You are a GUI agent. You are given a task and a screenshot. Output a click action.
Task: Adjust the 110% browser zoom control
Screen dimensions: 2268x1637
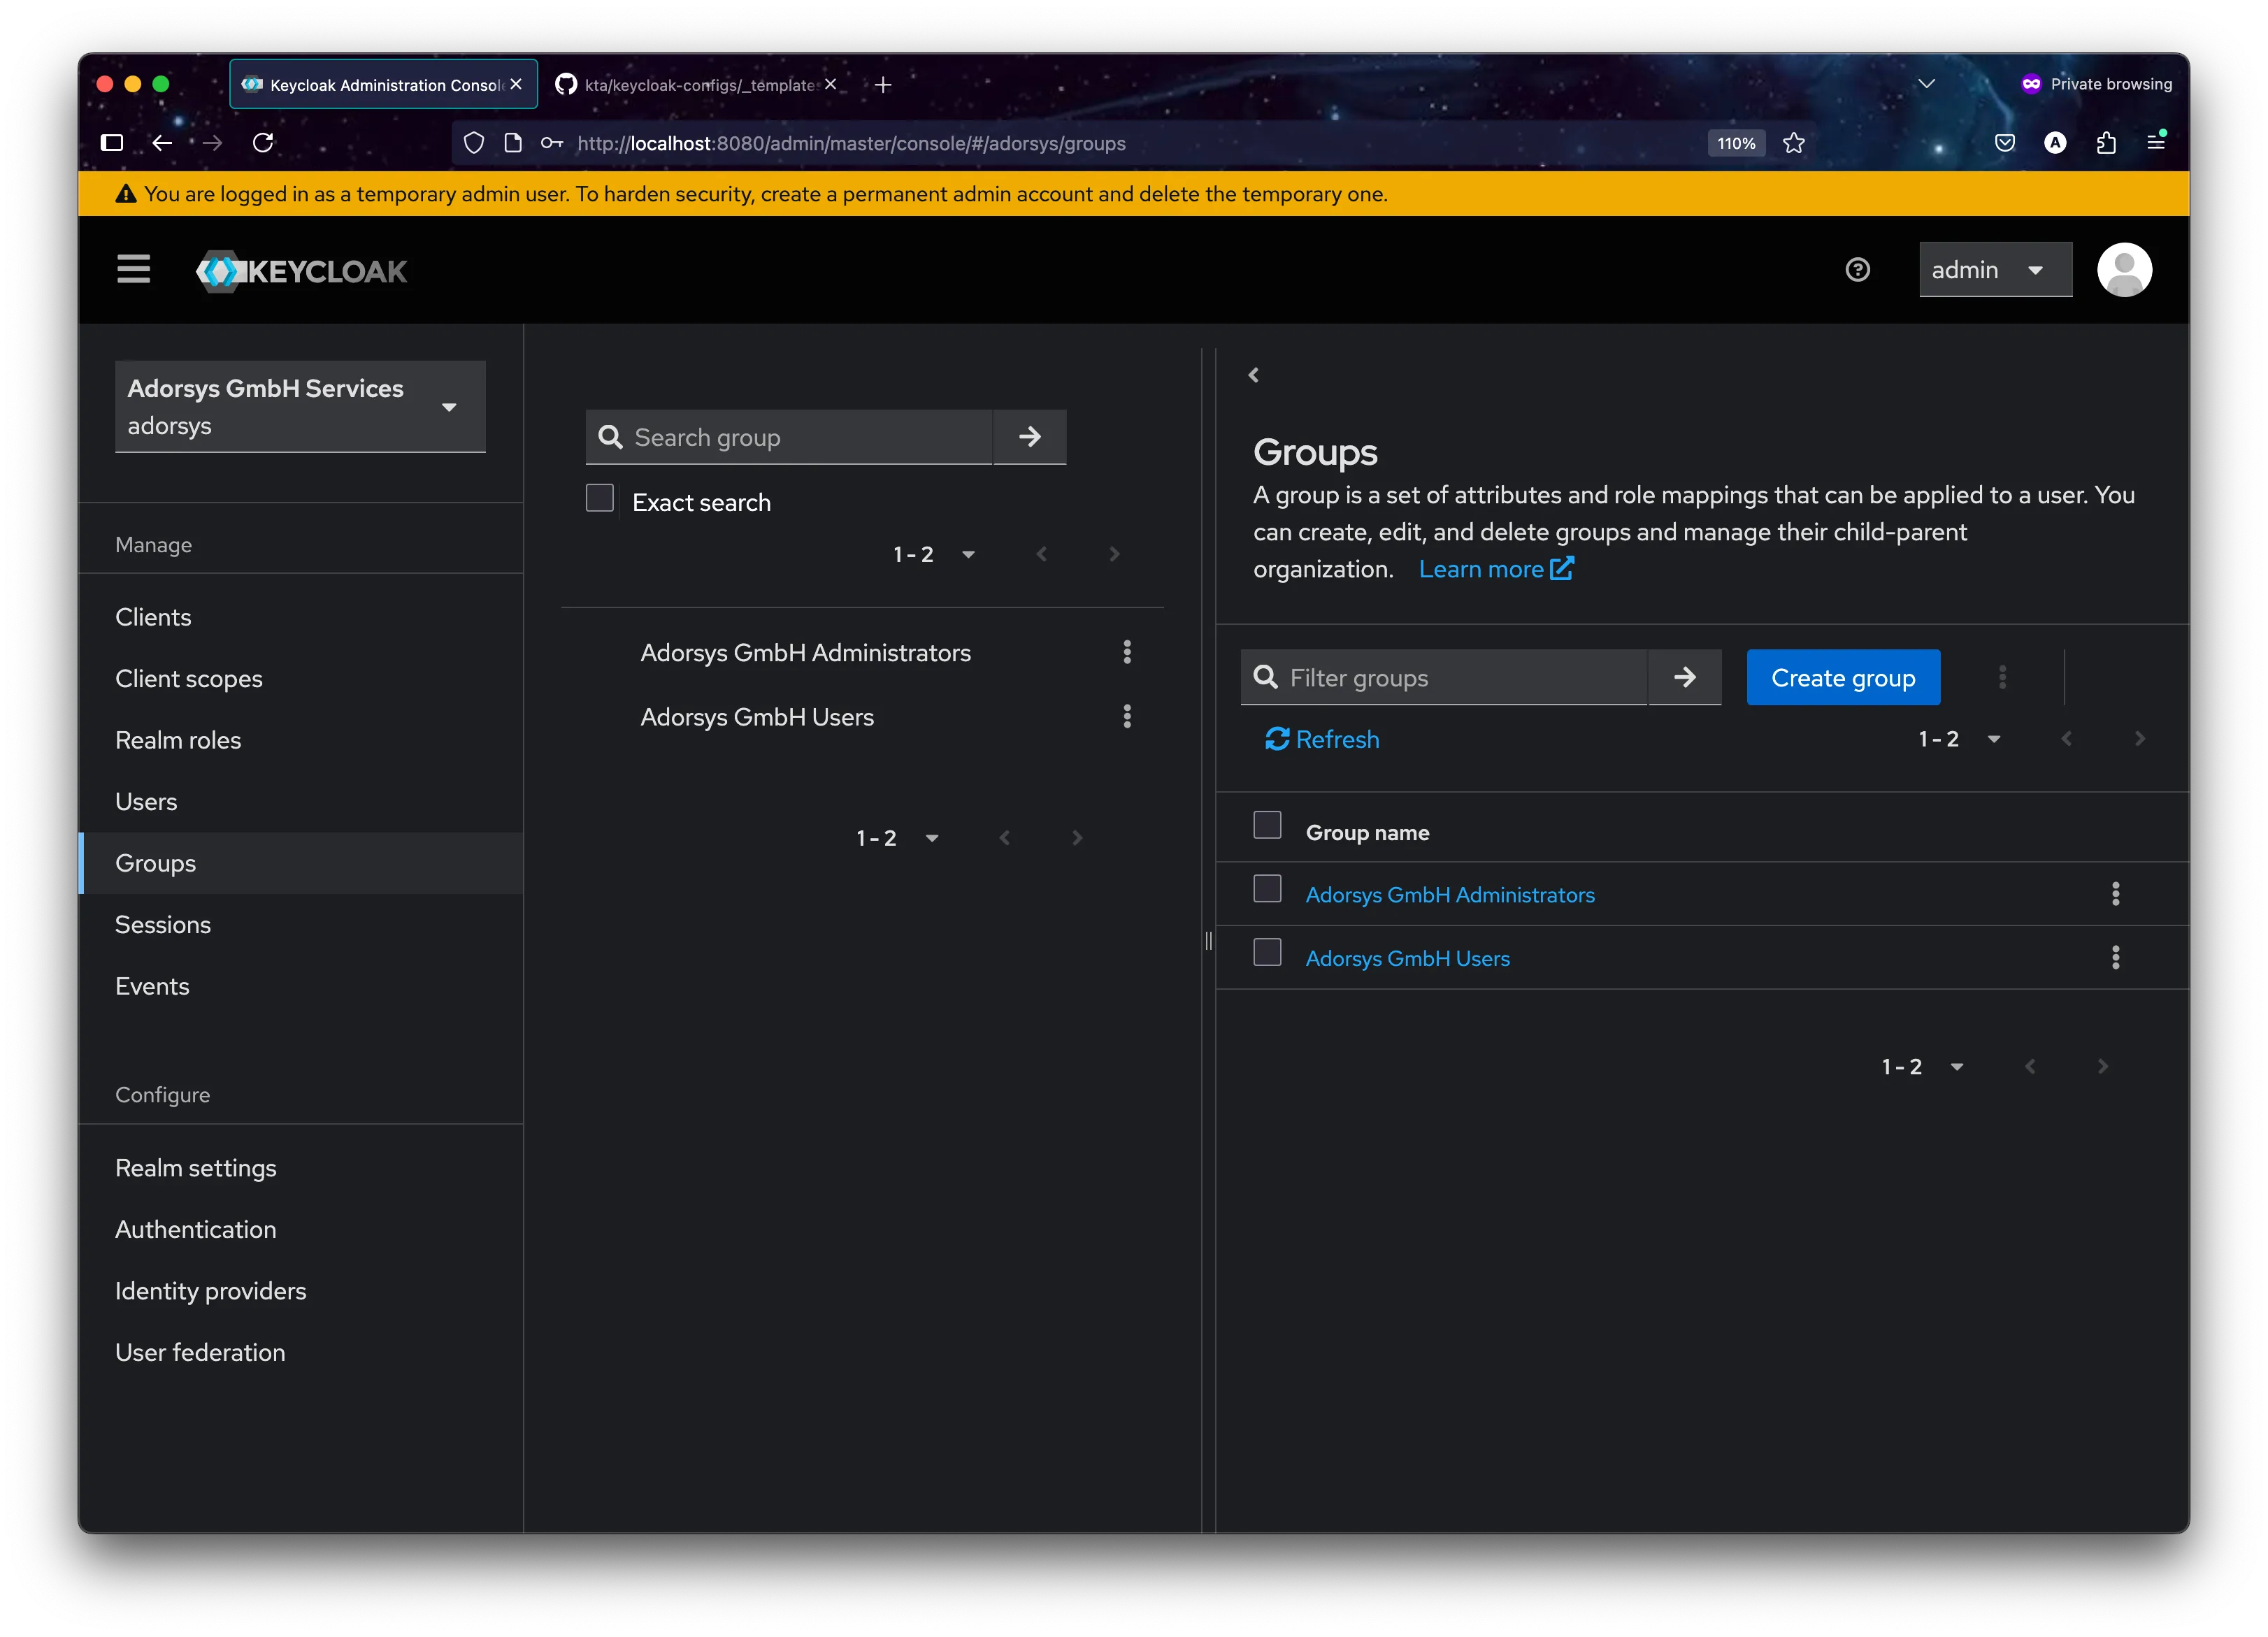(1735, 143)
